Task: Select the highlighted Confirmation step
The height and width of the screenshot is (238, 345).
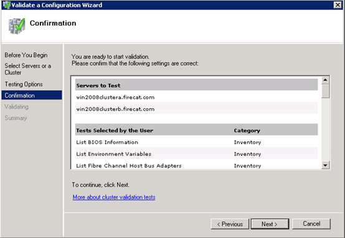Action: click(32, 95)
